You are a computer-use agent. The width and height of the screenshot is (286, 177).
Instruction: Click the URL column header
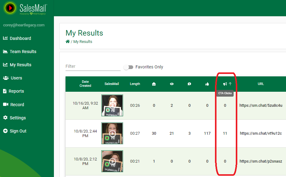261,84
